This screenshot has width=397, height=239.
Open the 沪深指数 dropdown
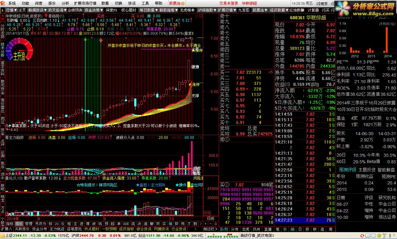208,10
